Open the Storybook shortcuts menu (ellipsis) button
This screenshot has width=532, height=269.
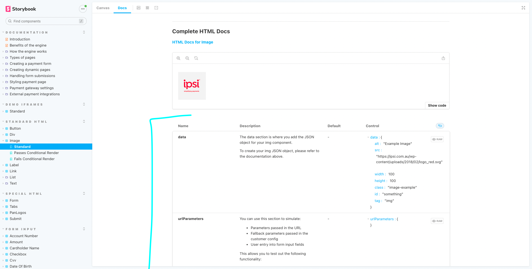point(83,9)
